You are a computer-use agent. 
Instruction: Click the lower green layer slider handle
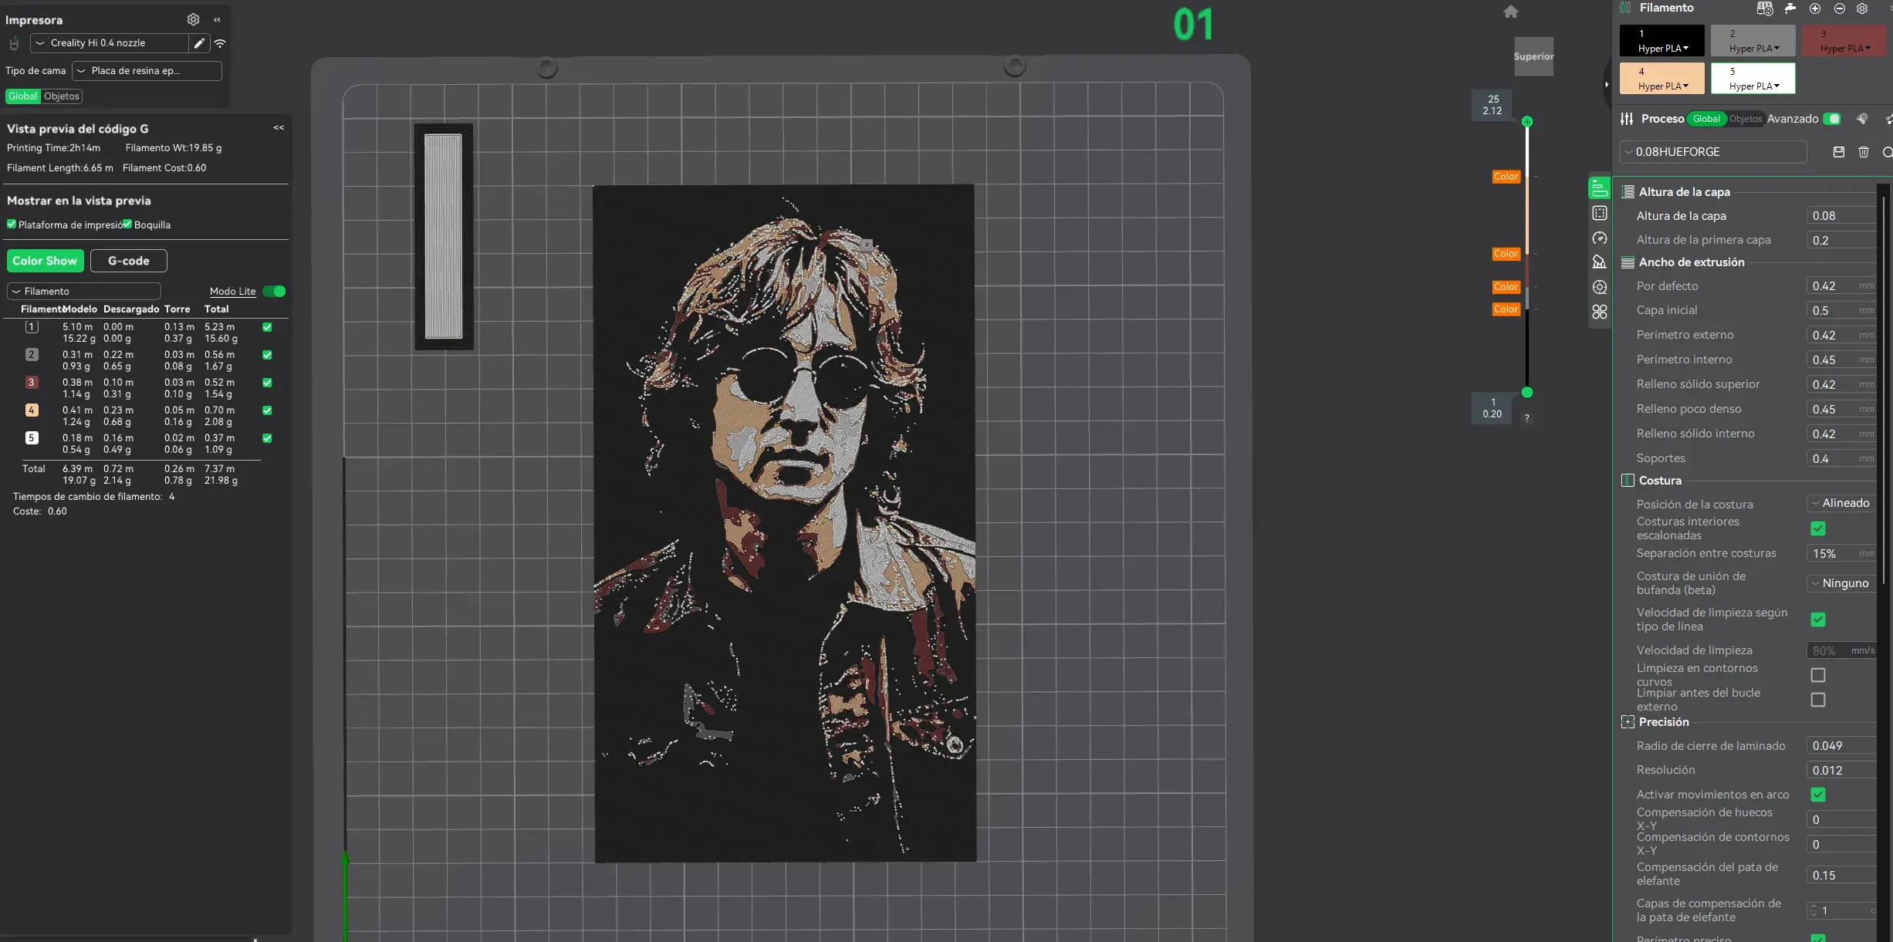(x=1527, y=393)
